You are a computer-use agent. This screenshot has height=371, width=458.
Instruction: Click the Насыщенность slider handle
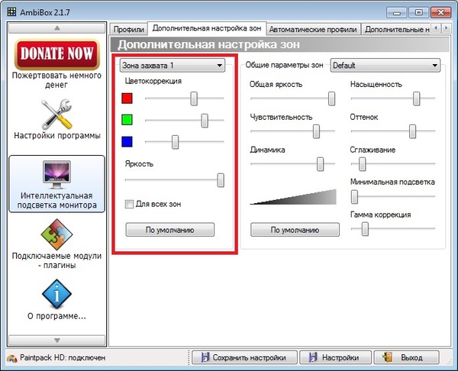[x=417, y=98]
